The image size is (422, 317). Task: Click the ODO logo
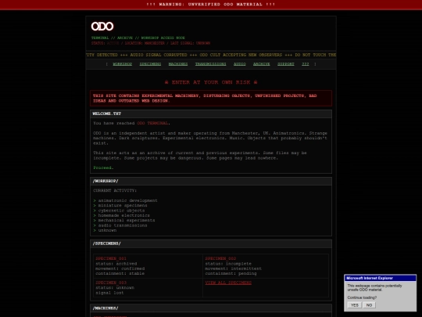[102, 27]
